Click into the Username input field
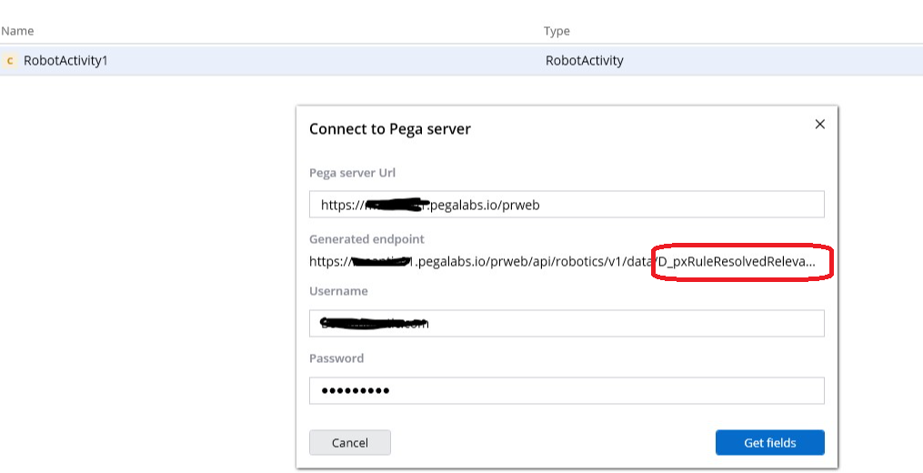Image resolution: width=923 pixels, height=473 pixels. click(x=567, y=324)
